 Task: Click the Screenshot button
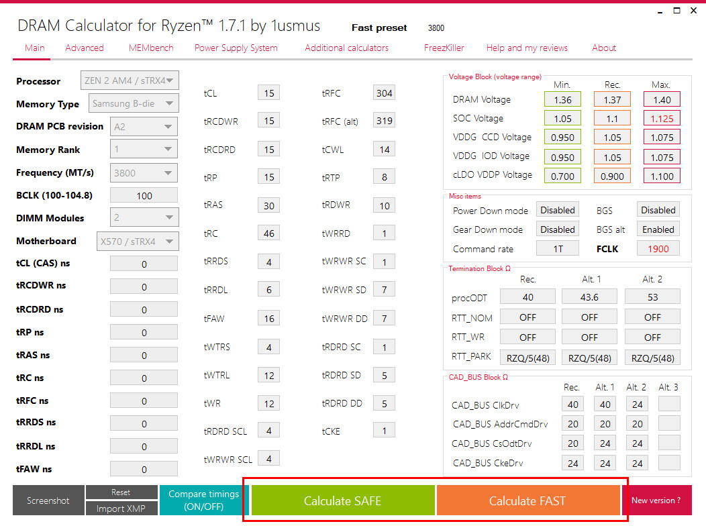tap(48, 500)
